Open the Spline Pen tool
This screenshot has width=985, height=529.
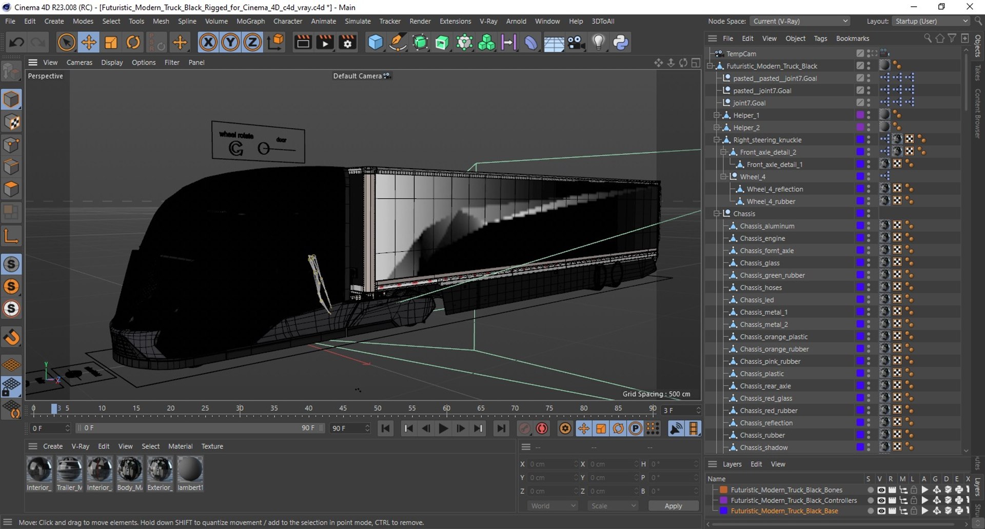coord(398,42)
